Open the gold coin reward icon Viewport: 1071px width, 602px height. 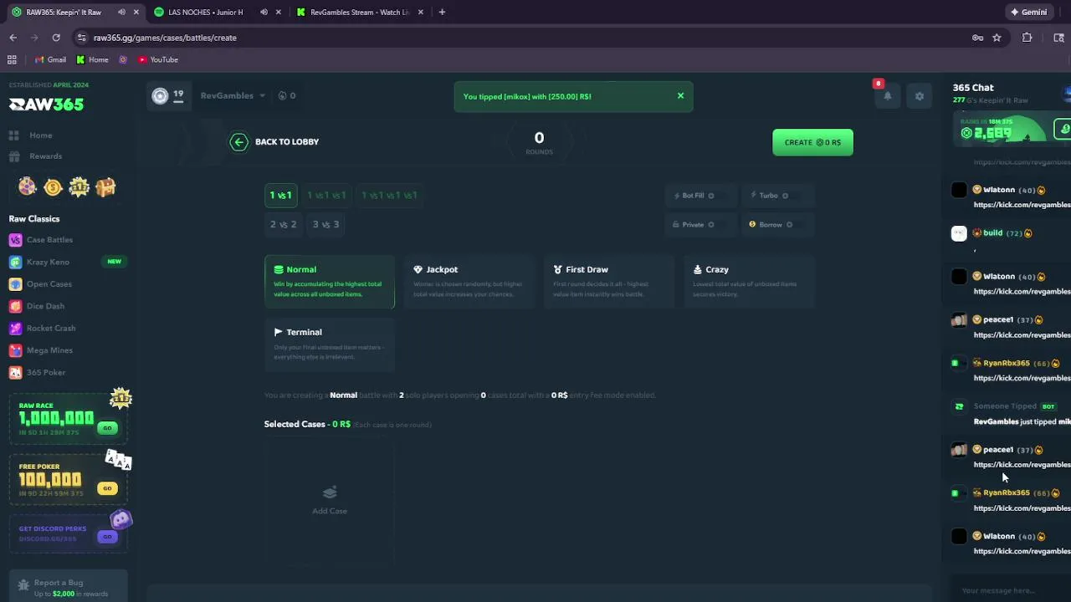54,187
